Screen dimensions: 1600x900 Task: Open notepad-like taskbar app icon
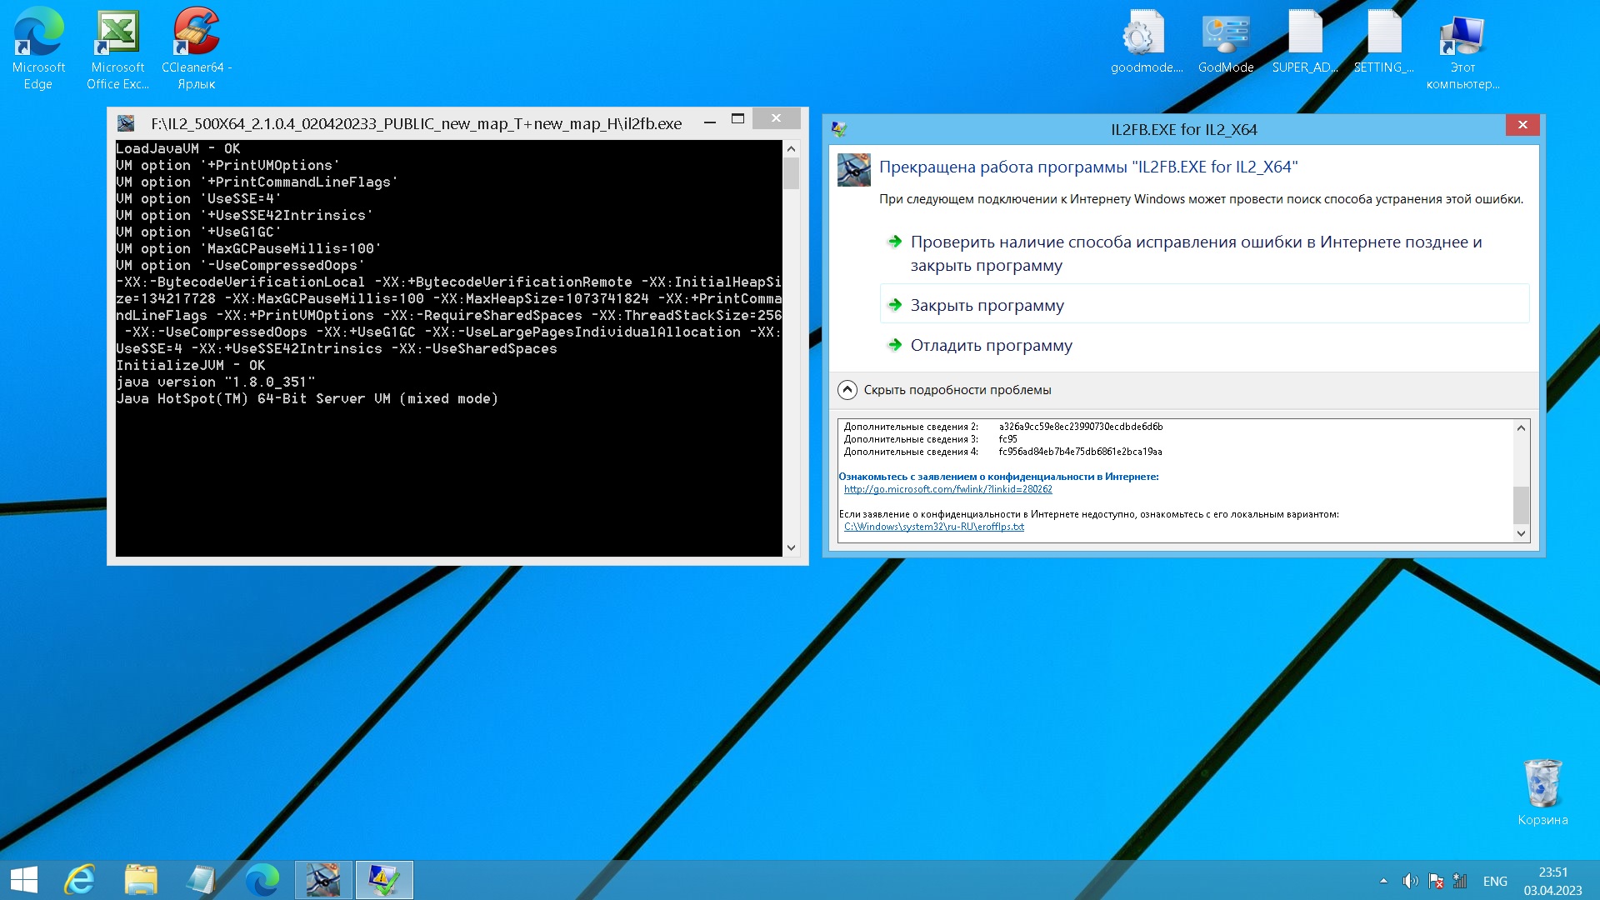pos(202,880)
